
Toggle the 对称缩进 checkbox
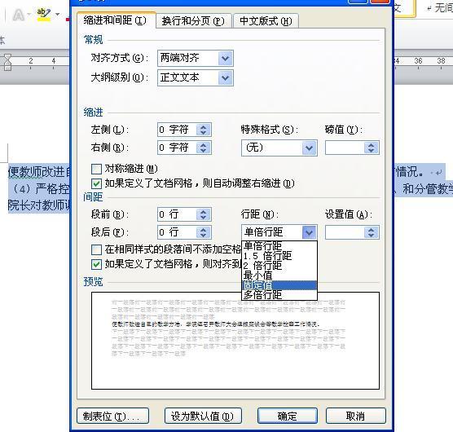pyautogui.click(x=96, y=169)
